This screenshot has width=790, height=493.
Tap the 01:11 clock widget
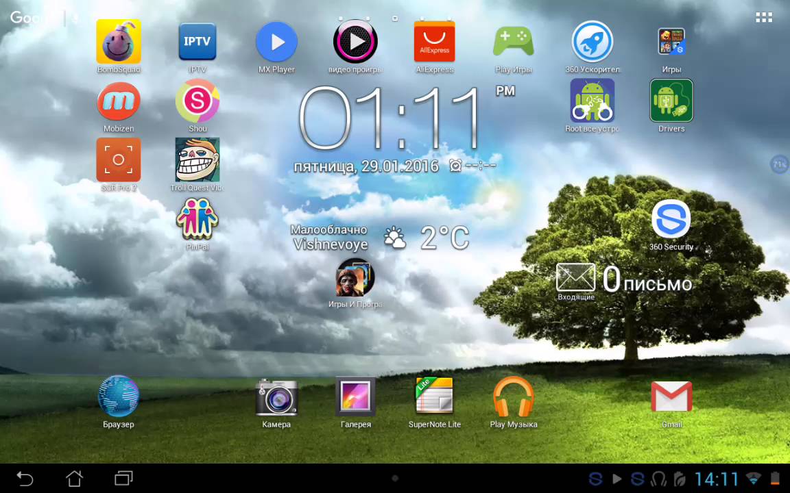pos(390,120)
